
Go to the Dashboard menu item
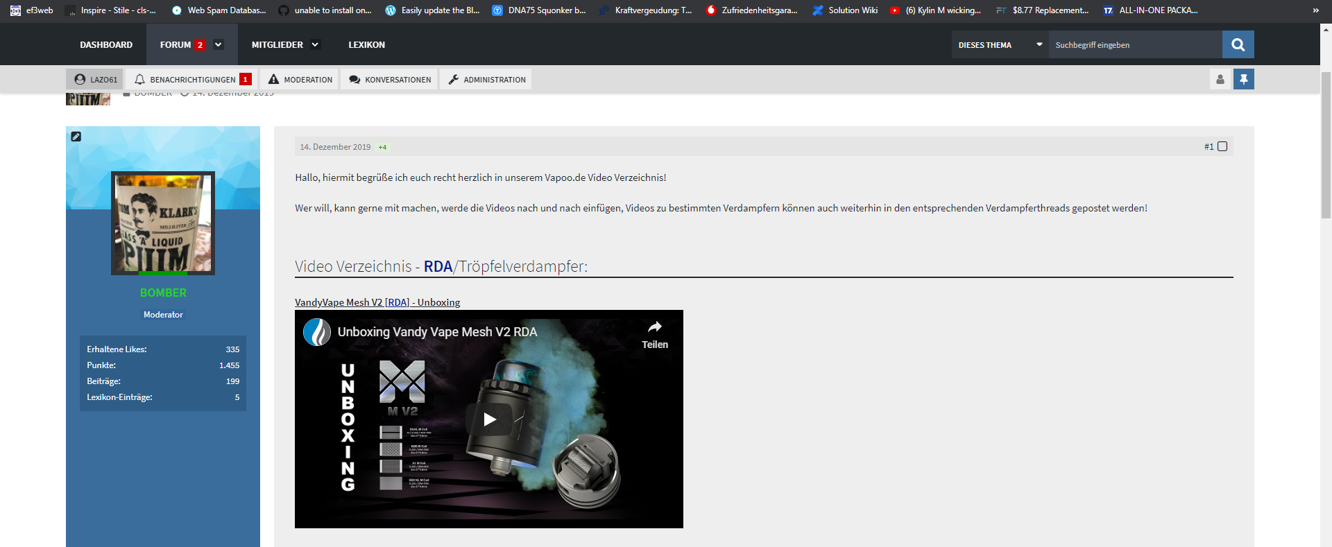(x=106, y=45)
